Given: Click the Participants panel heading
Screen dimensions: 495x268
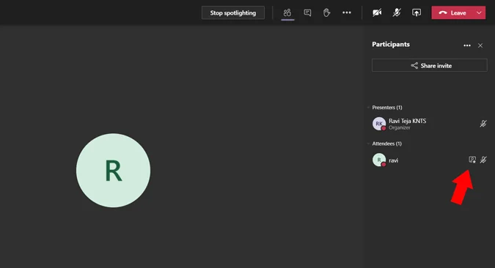Looking at the screenshot, I should point(391,45).
